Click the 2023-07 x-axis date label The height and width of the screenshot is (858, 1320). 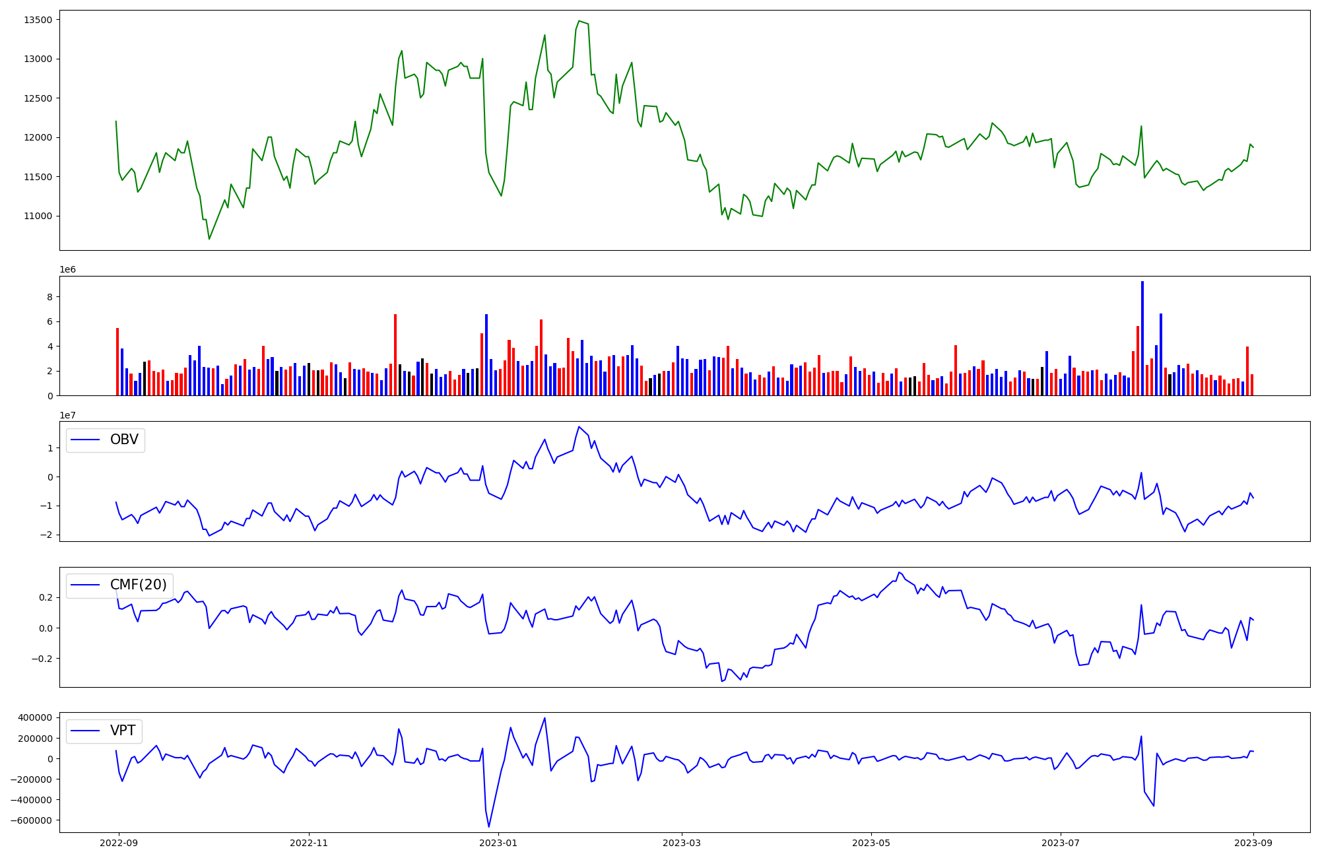pyautogui.click(x=1061, y=843)
